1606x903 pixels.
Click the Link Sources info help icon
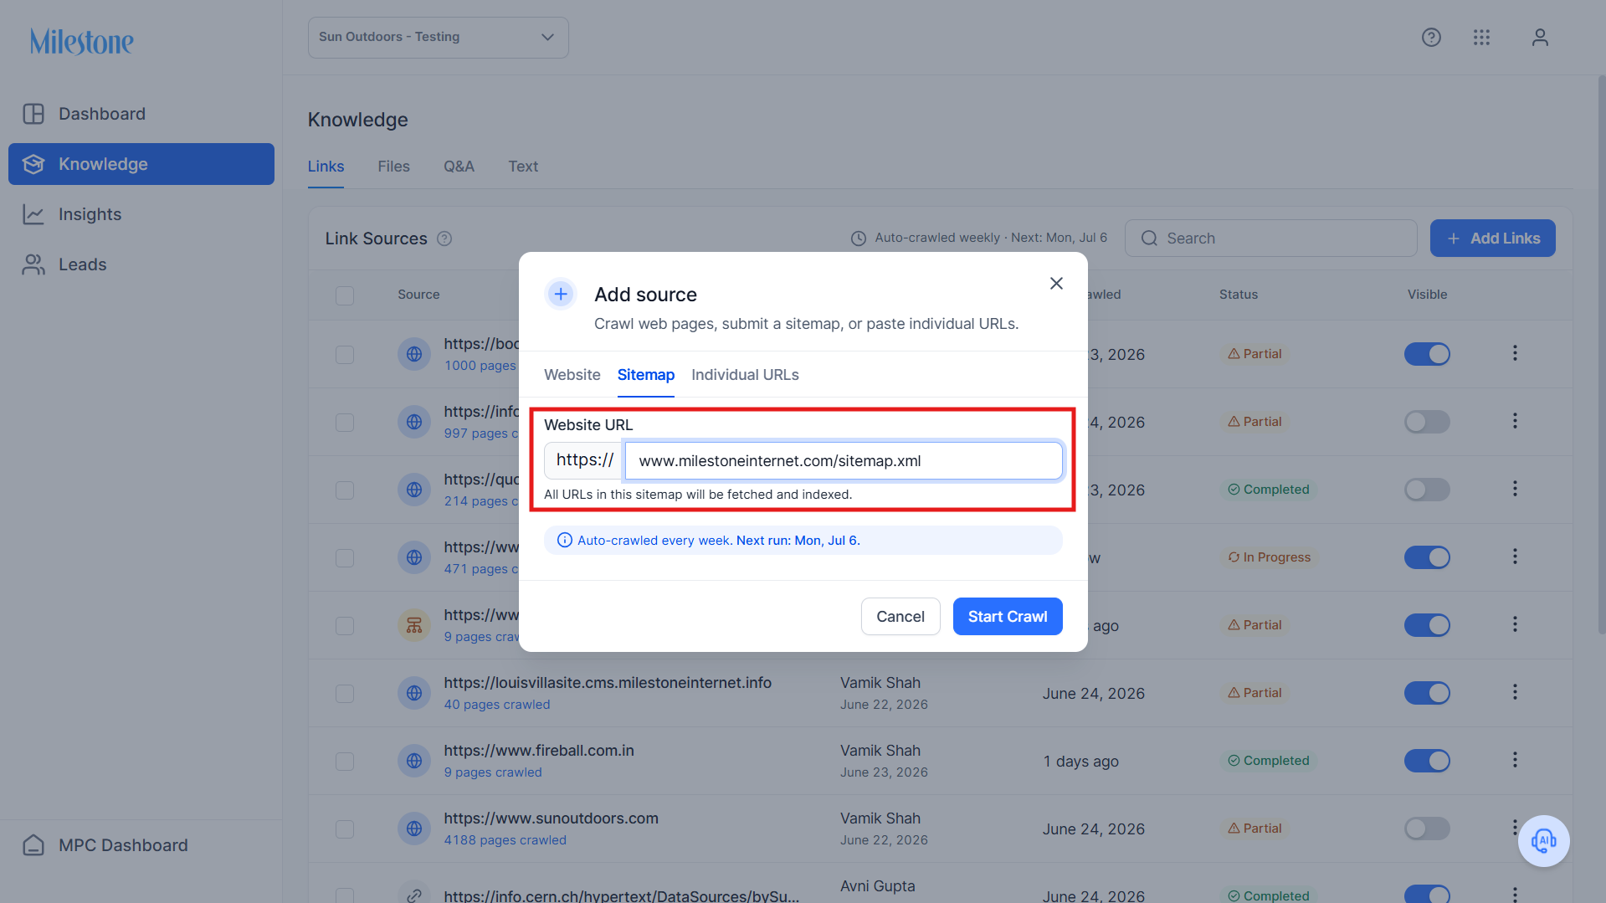pos(444,239)
